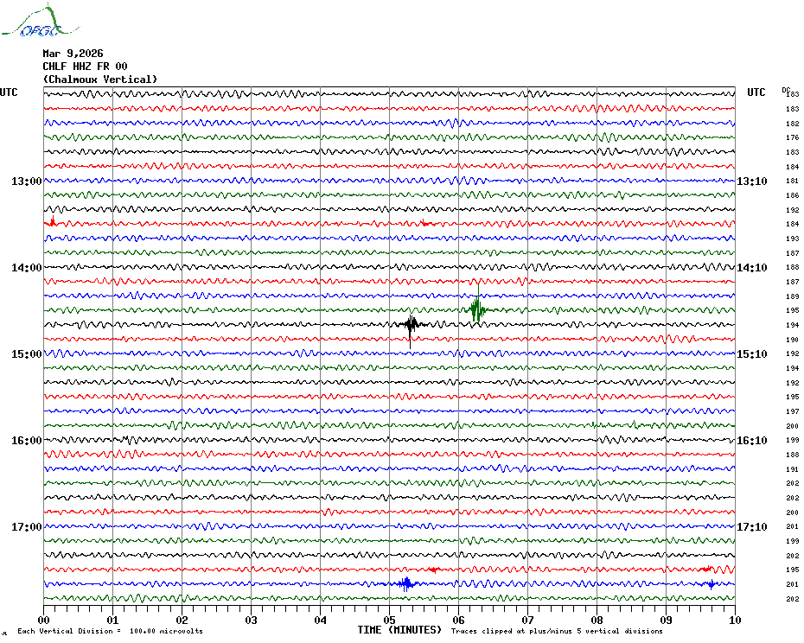Image resolution: width=804 pixels, height=643 pixels.
Task: Click the OFGC logo at top left
Action: pos(40,21)
